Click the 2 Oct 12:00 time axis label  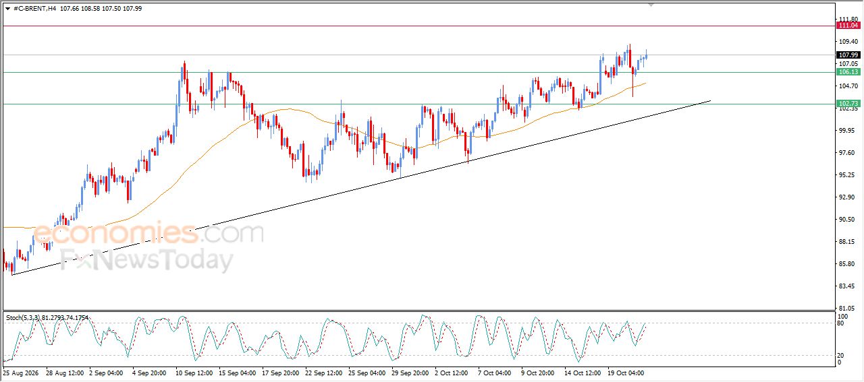452,372
